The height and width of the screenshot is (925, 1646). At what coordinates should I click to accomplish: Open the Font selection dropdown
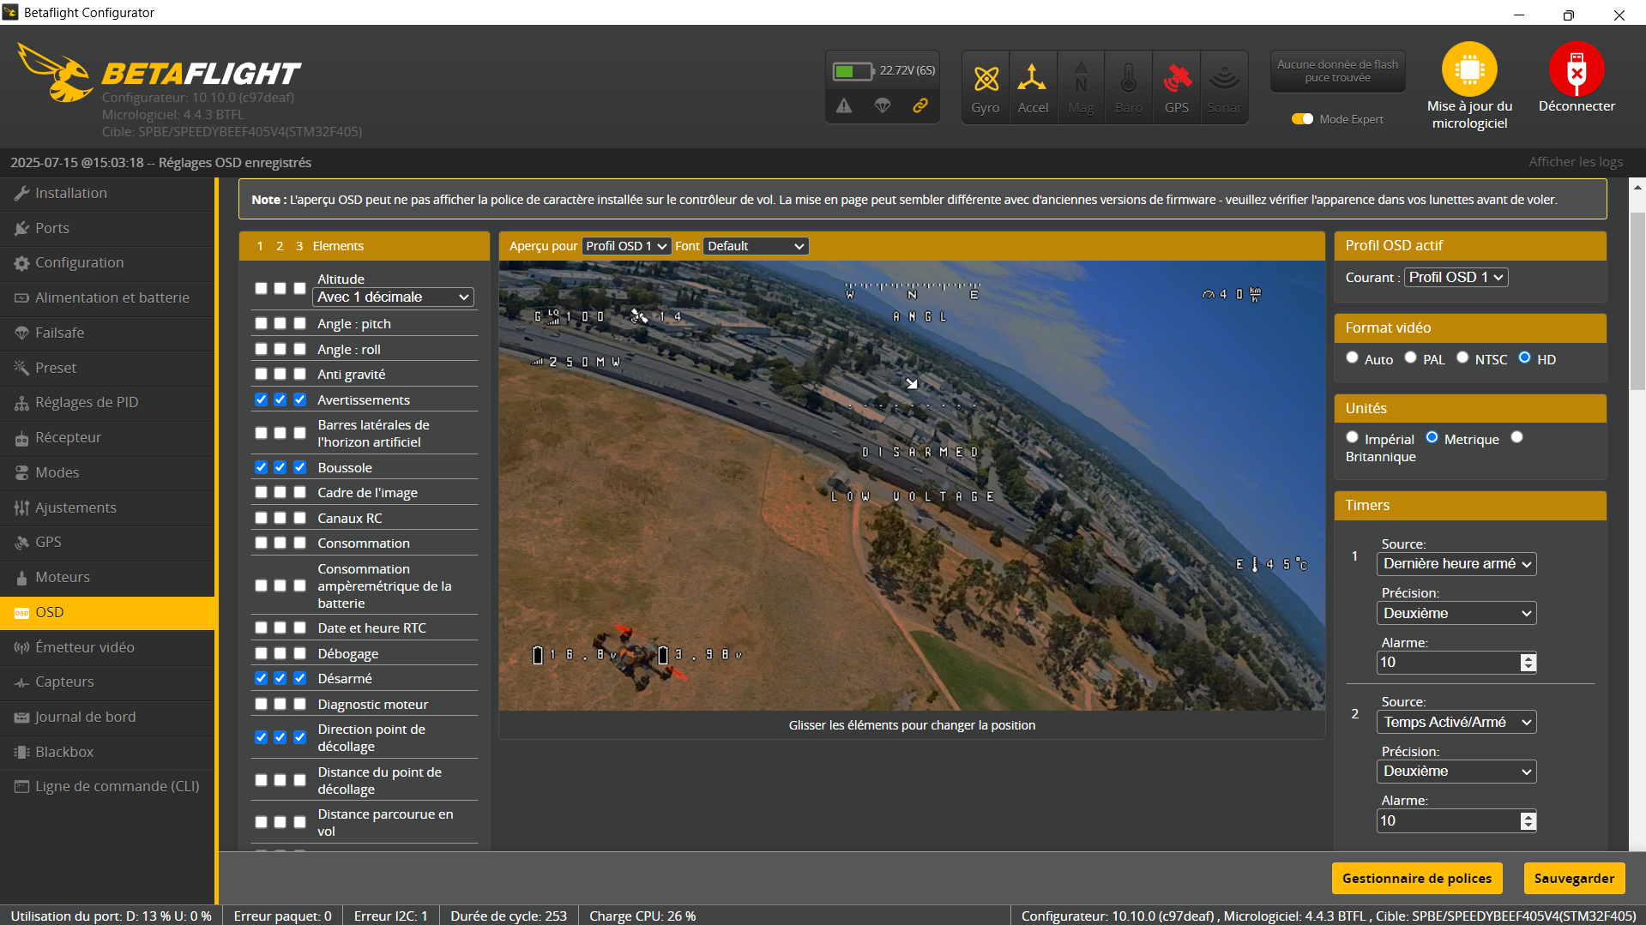755,246
